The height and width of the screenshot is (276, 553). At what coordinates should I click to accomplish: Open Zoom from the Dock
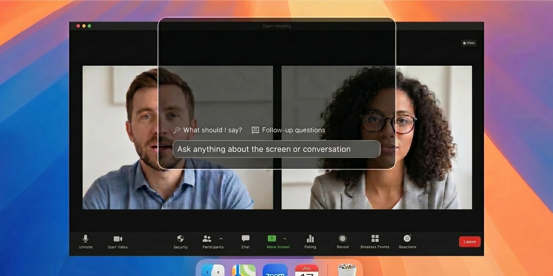point(275,270)
